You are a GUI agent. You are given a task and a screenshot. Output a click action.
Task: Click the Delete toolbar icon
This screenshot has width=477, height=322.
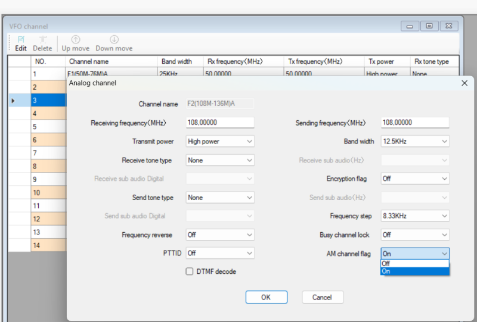click(x=42, y=43)
